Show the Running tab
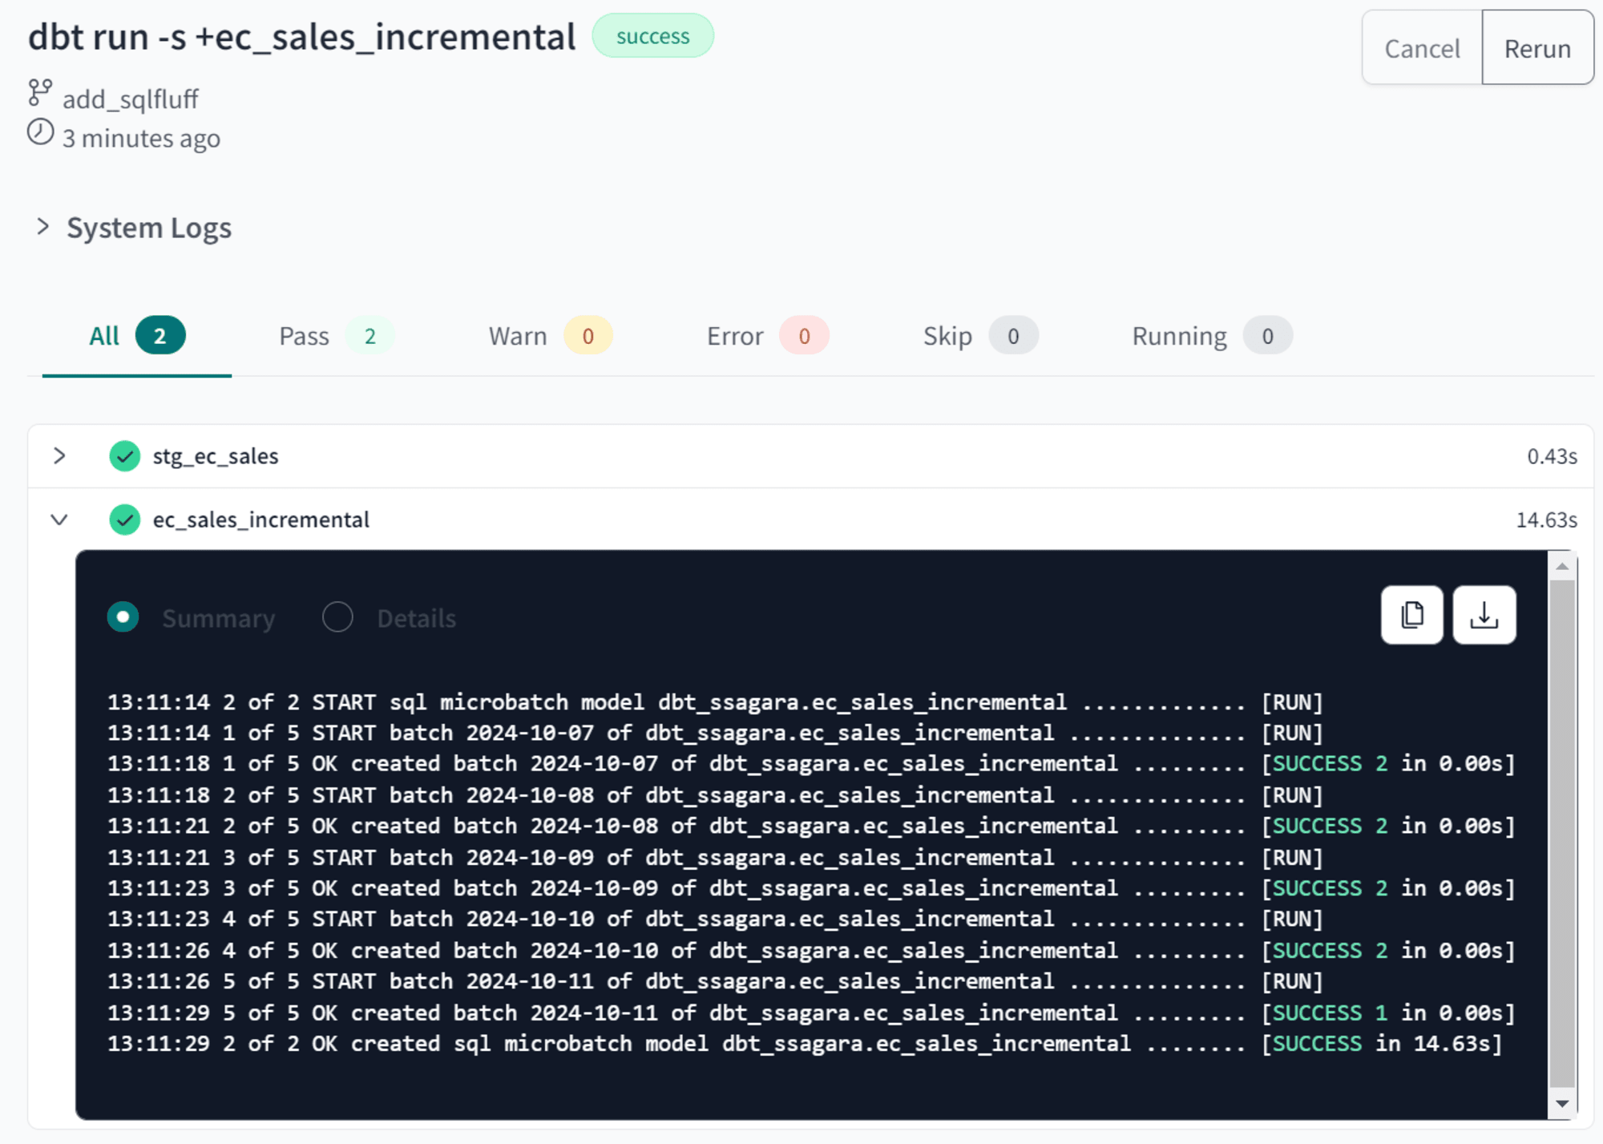 [x=1212, y=336]
